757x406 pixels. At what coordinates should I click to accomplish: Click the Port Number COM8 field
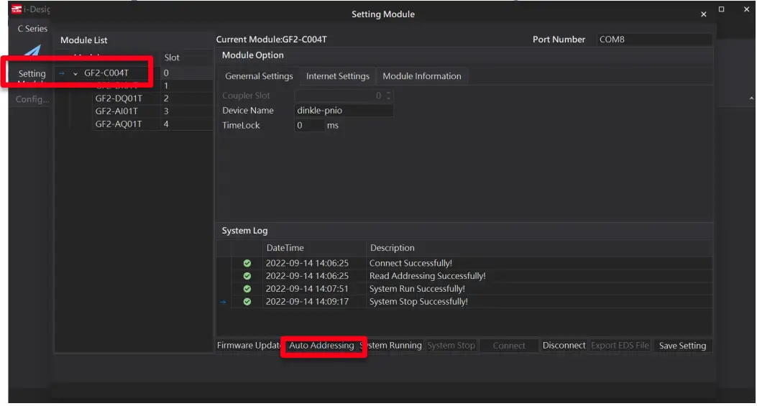654,40
